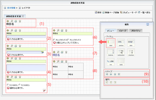Choose the table item icon

click(x=121, y=62)
